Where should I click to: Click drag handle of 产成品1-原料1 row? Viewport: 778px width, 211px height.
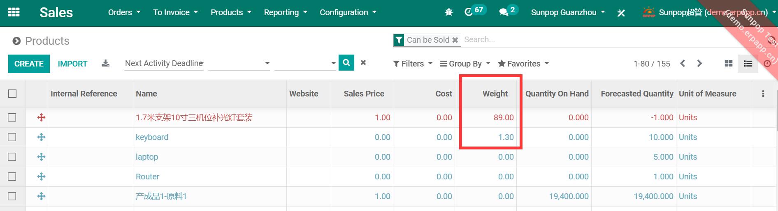[x=41, y=196]
